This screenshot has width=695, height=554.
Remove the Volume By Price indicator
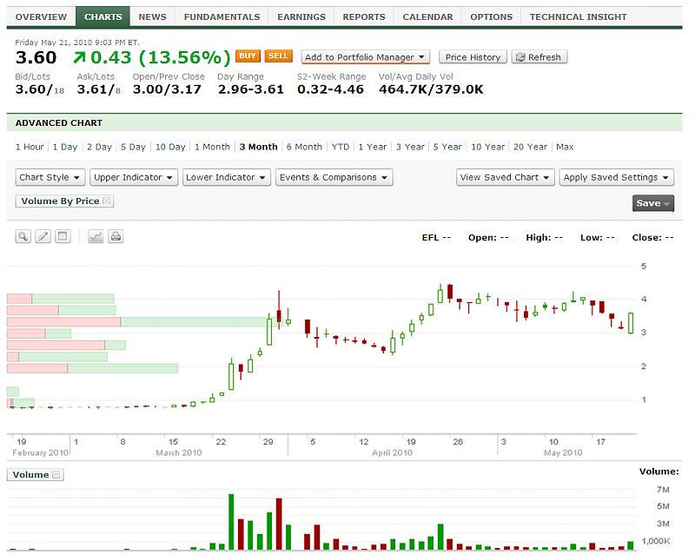coord(107,201)
